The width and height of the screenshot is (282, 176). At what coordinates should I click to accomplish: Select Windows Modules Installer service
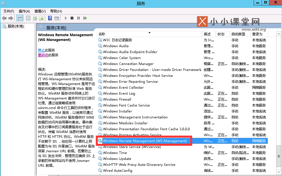click(x=182, y=123)
